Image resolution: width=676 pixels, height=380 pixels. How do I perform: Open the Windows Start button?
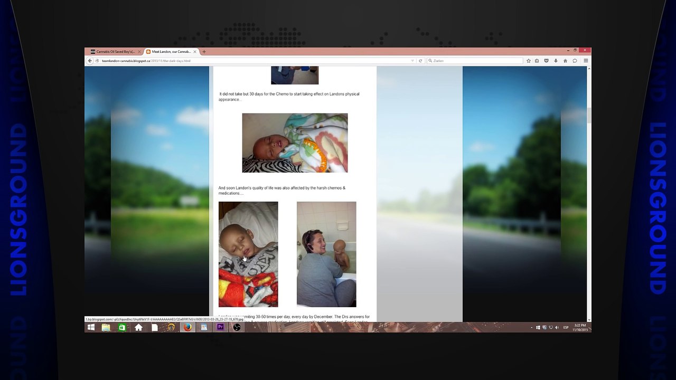(91, 327)
